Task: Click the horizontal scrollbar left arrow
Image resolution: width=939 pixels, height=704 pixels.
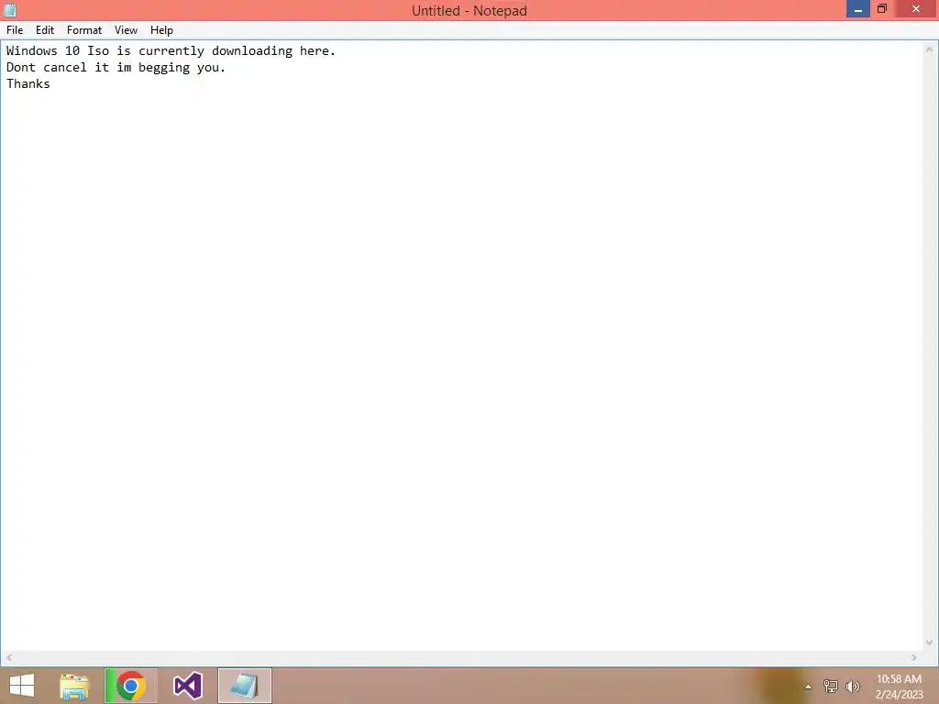Action: point(9,657)
